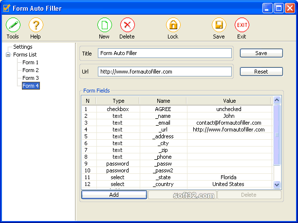The width and height of the screenshot is (298, 223).
Task: Click the _passw name cell in row 9
Action: (x=163, y=164)
